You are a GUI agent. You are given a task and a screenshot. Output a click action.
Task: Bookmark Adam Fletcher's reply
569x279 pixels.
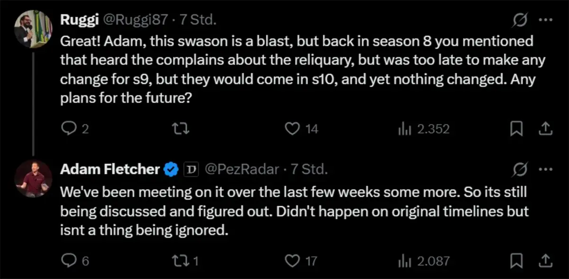516,260
